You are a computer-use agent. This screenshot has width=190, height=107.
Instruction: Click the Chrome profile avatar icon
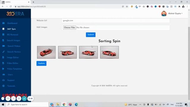click(183, 7)
